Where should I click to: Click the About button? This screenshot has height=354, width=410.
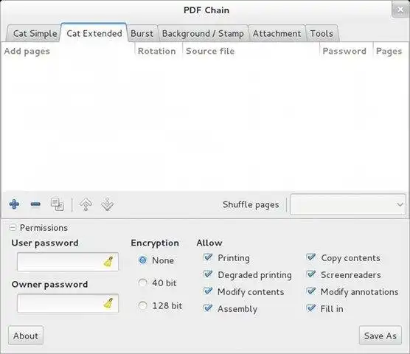pyautogui.click(x=26, y=336)
